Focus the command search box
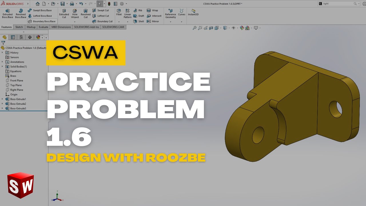Screen dimensions: 366x206 (x=339, y=4)
